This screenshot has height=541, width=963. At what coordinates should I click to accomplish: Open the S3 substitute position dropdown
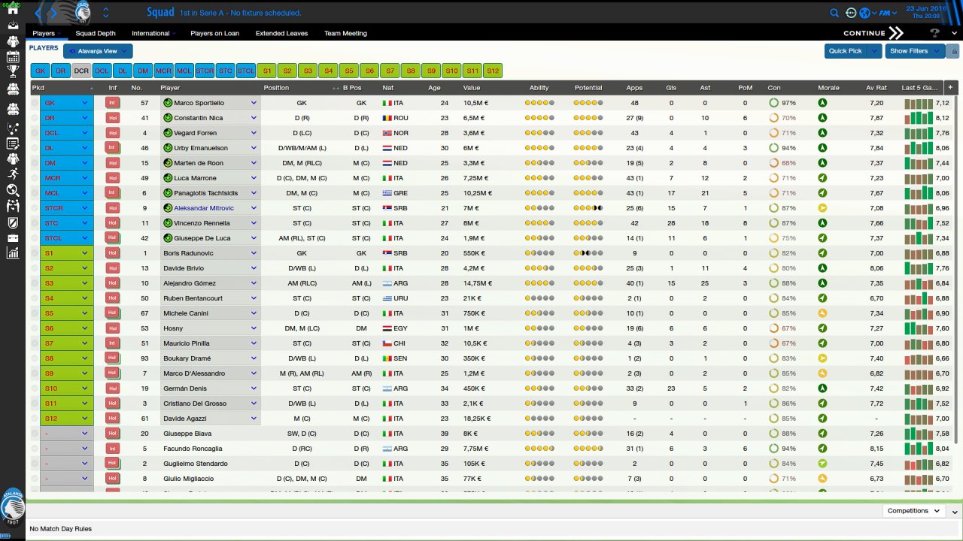pos(67,283)
